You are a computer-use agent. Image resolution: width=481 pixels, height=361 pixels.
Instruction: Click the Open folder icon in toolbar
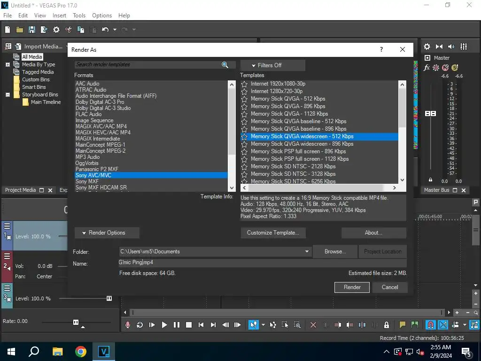(20, 30)
